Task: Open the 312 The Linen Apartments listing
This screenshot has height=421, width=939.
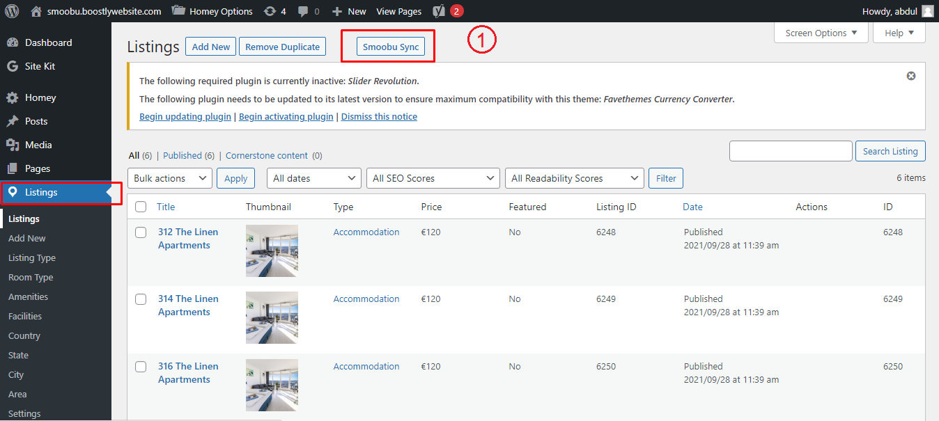Action: click(x=188, y=238)
